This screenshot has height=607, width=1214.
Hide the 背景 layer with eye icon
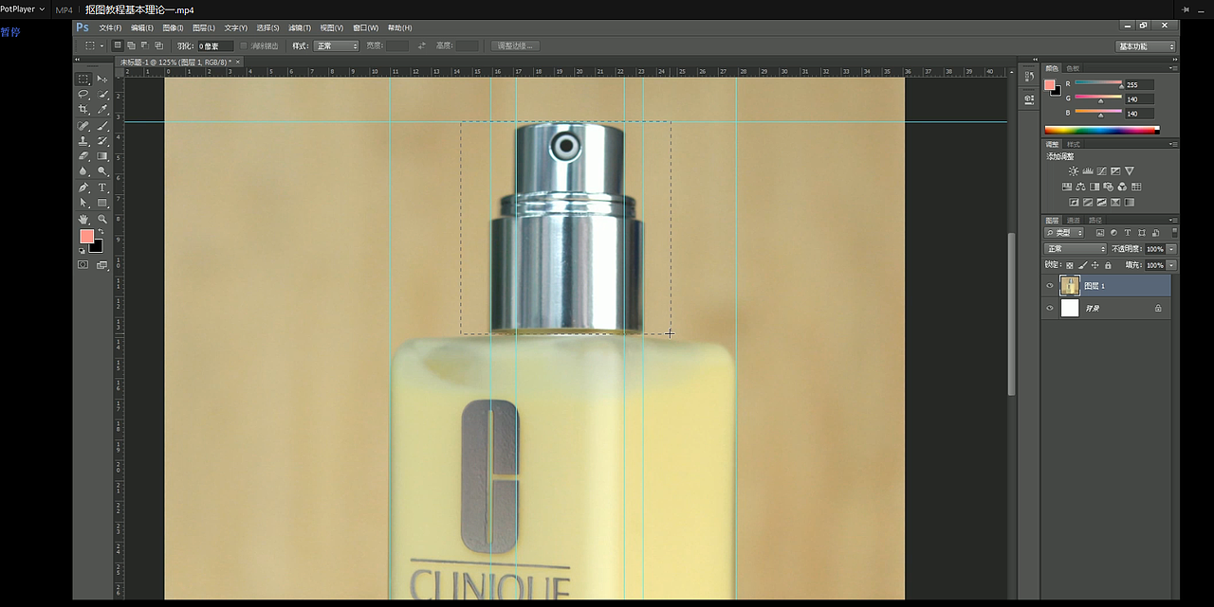pyautogui.click(x=1049, y=309)
